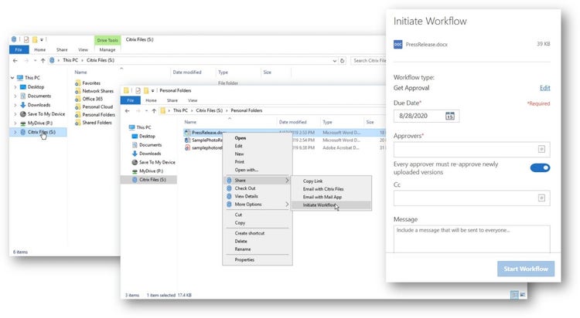
Task: Open Share tab in Personal Folders window
Action: tap(172, 100)
